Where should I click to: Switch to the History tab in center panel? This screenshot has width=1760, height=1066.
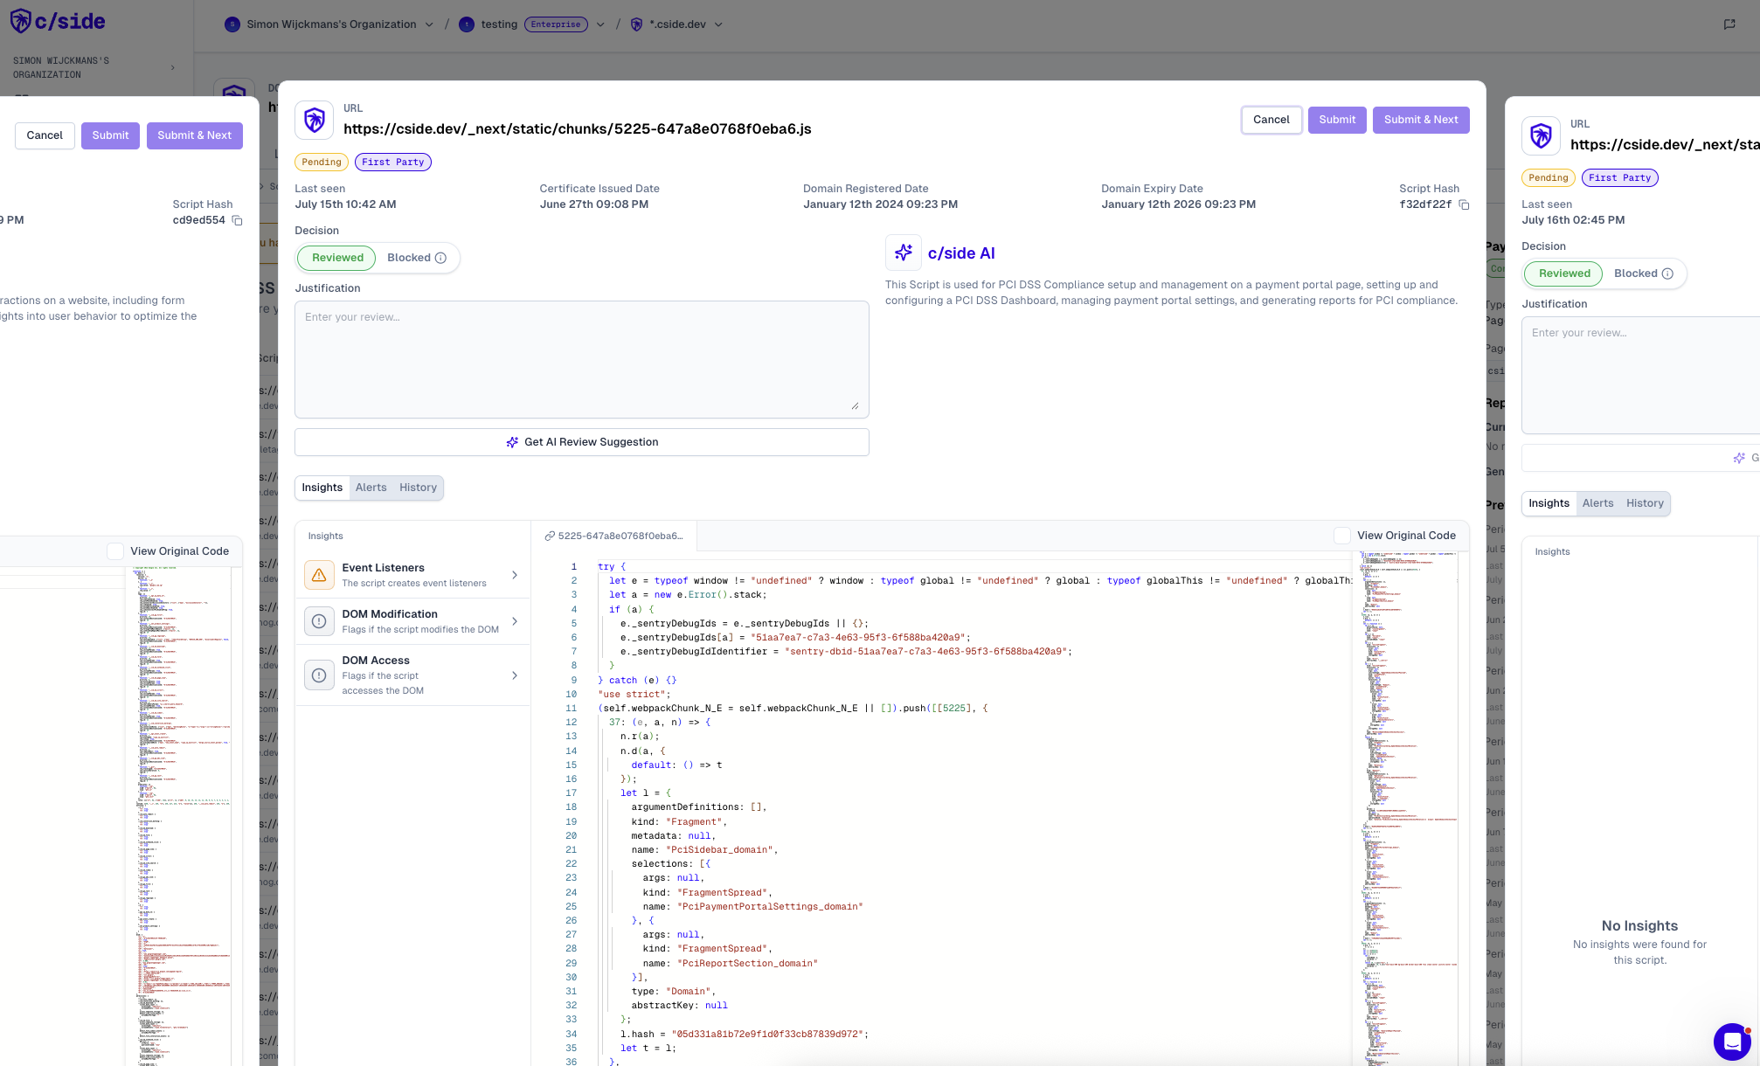coord(418,488)
